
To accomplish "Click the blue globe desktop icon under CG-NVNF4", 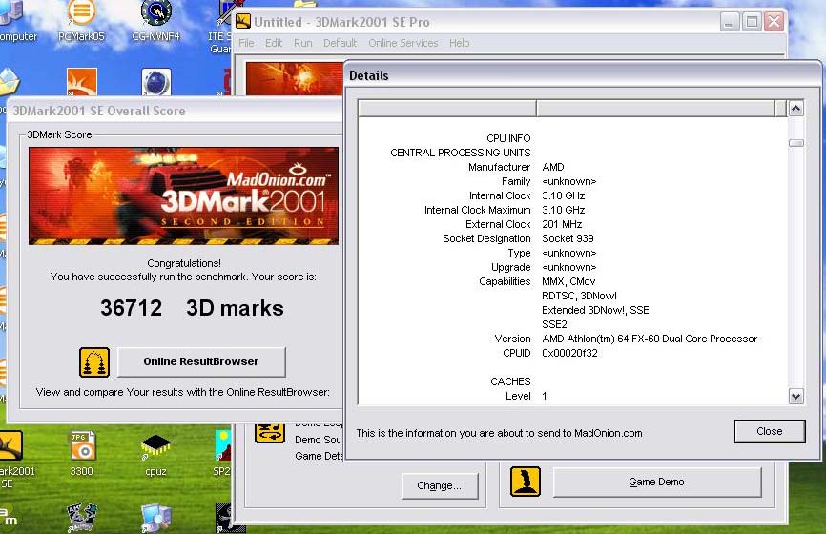I will (156, 82).
